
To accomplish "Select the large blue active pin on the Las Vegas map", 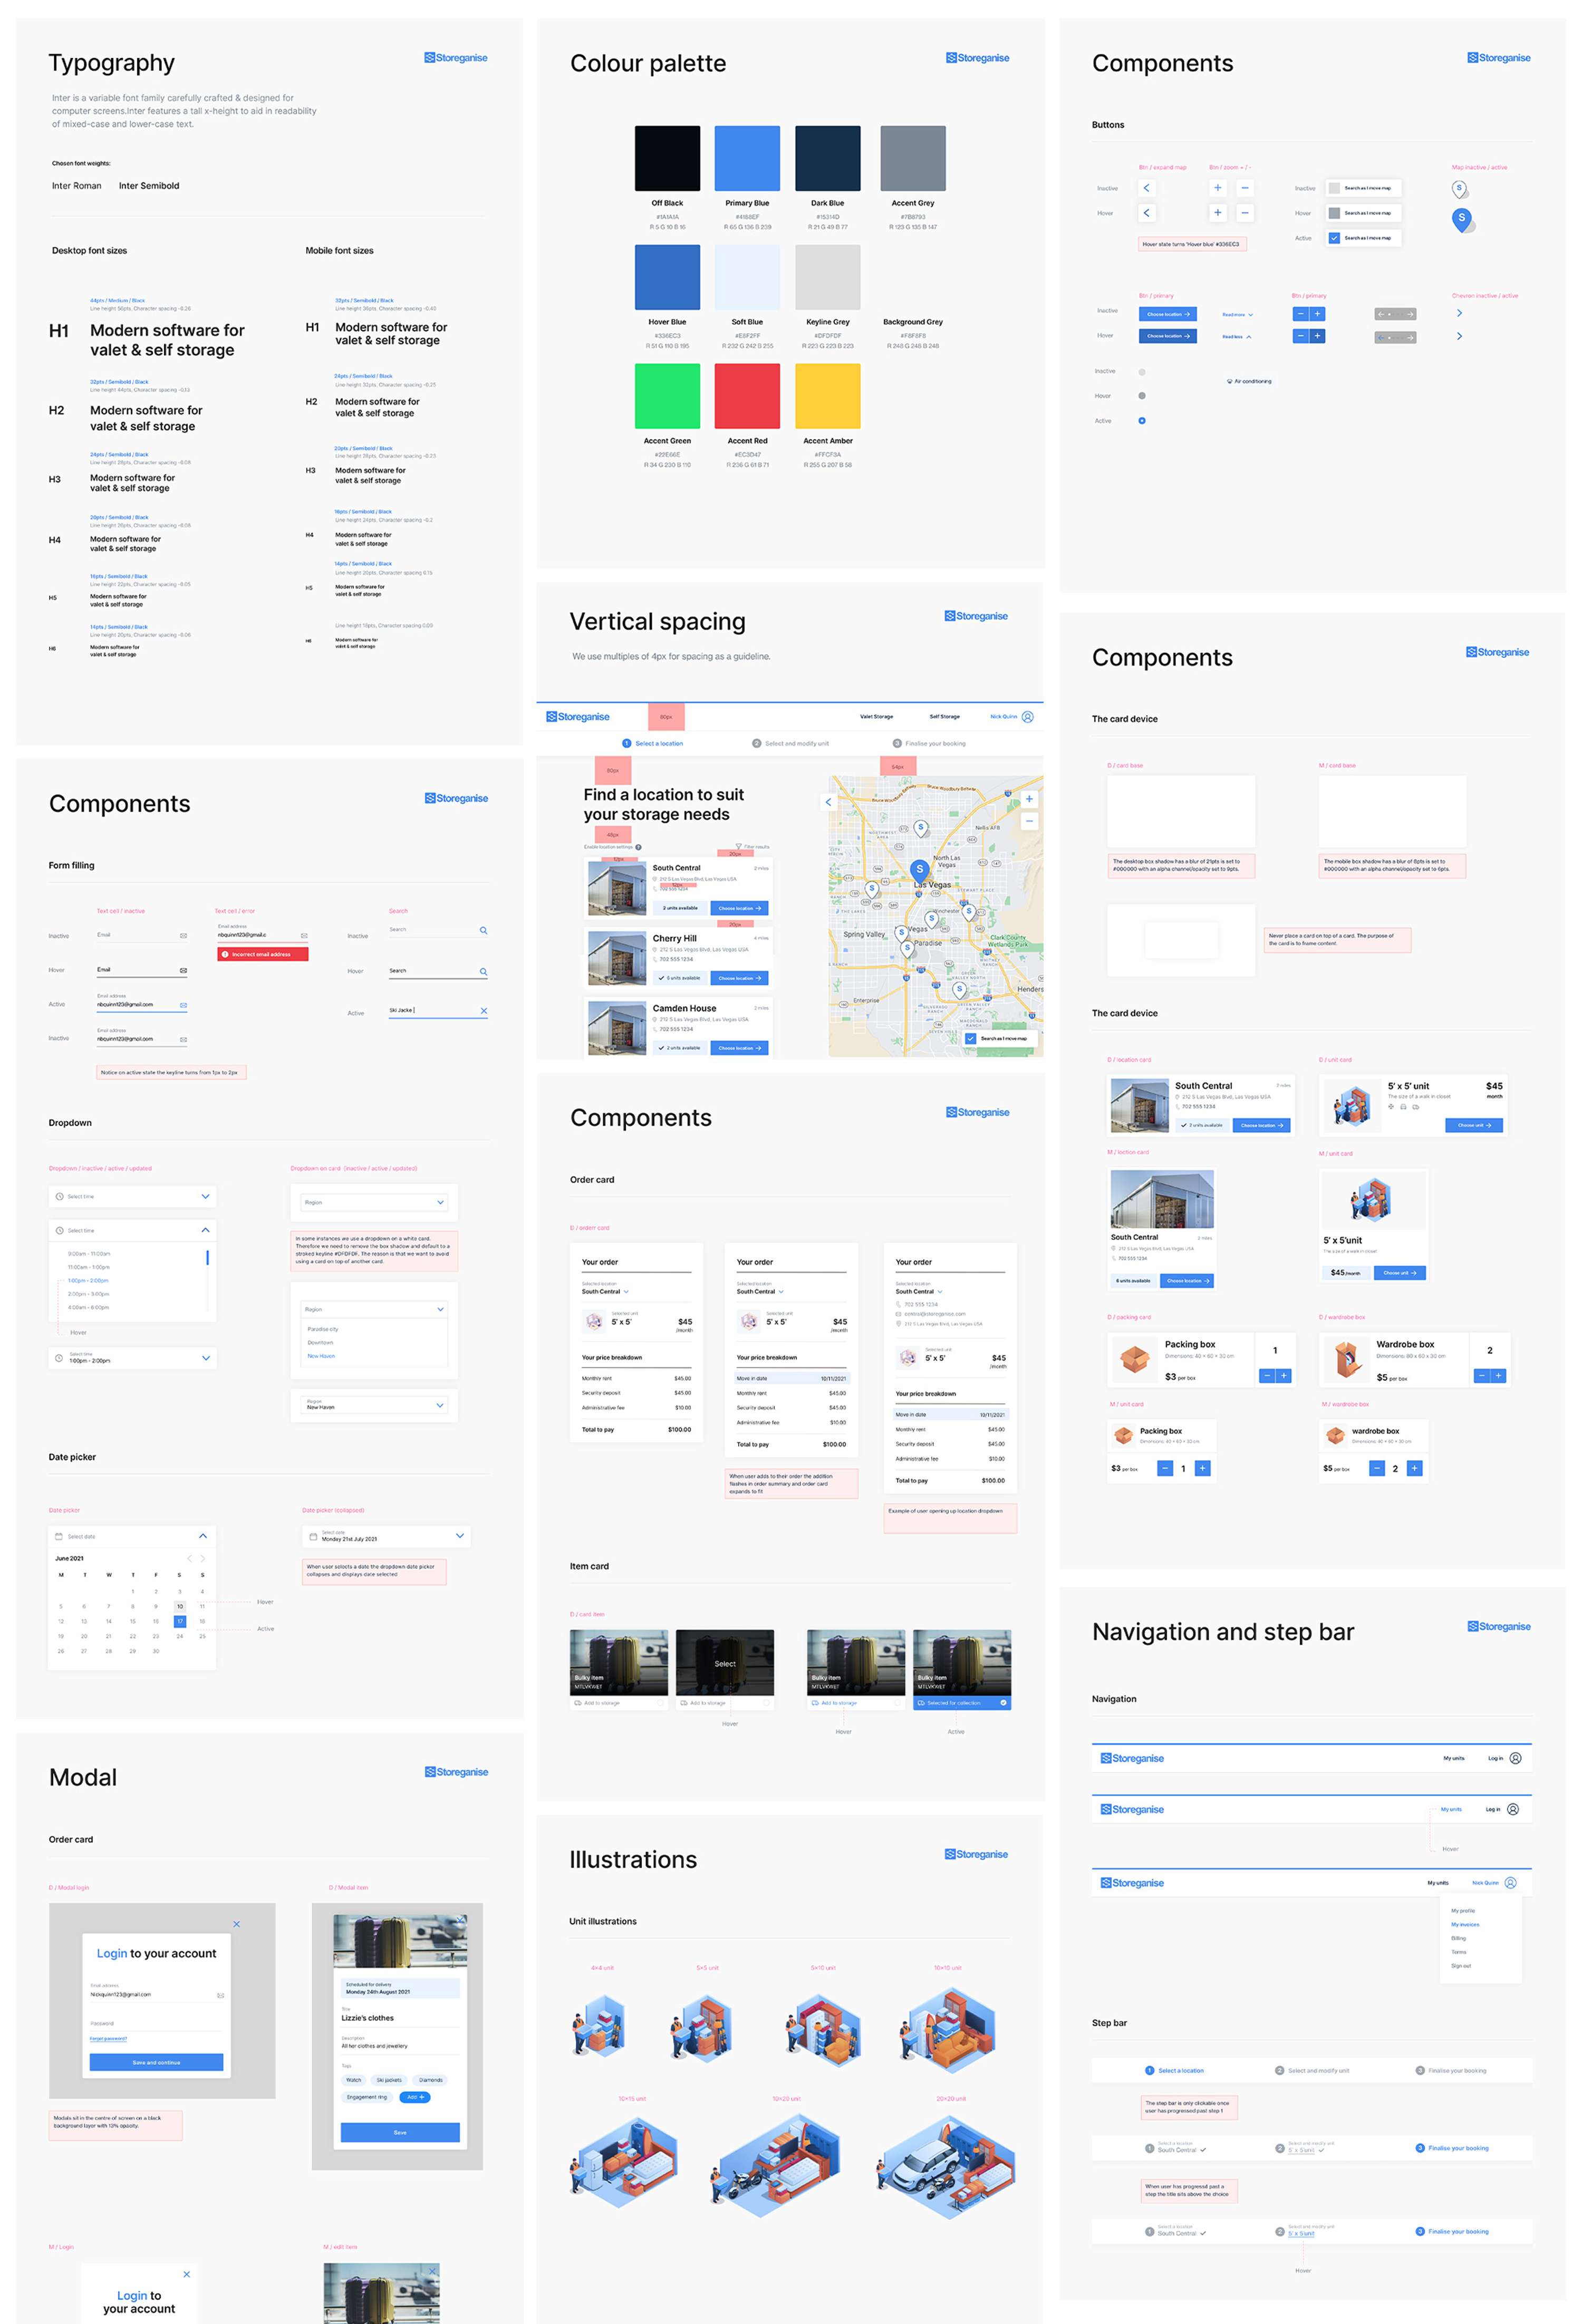I will coord(919,871).
